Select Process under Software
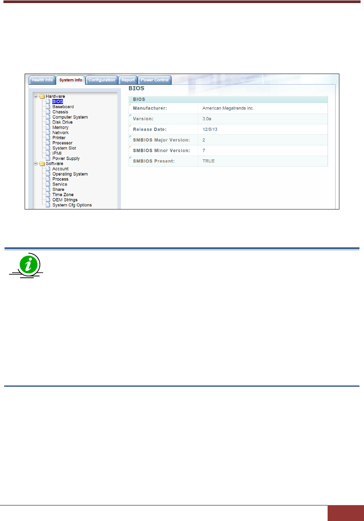 click(60, 179)
